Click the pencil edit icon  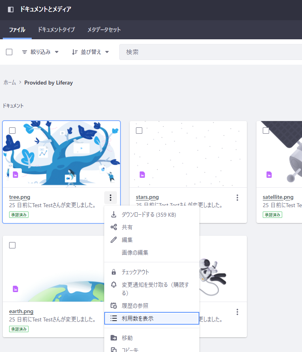114,240
